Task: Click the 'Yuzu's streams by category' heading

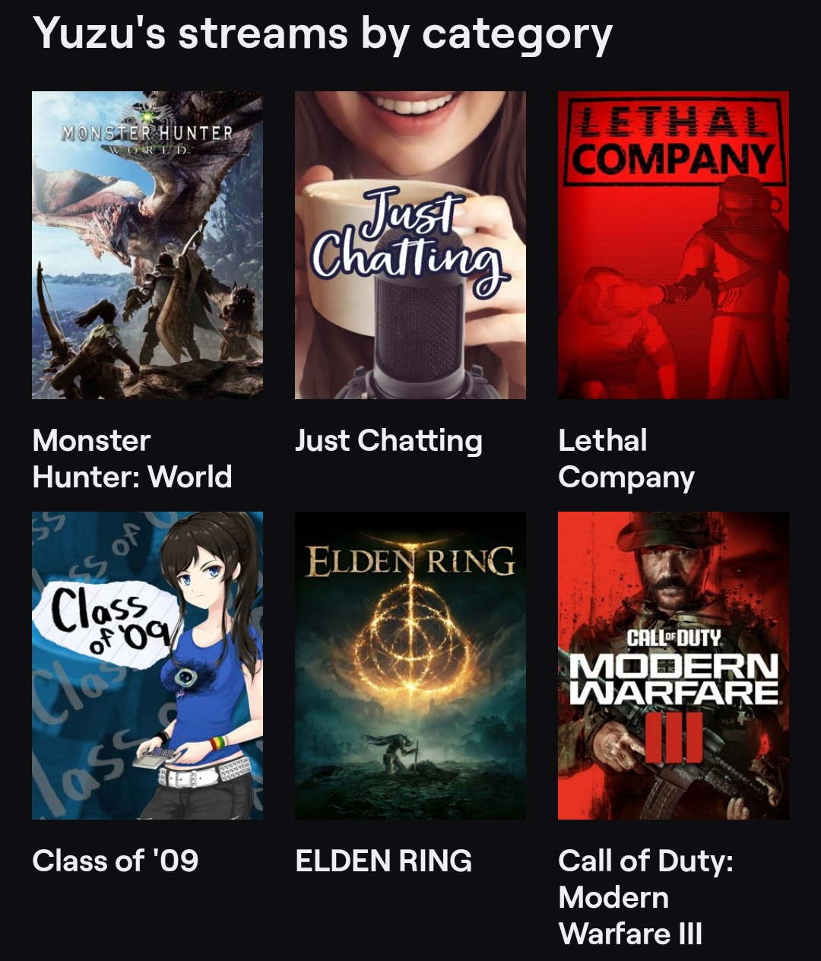Action: coord(322,34)
